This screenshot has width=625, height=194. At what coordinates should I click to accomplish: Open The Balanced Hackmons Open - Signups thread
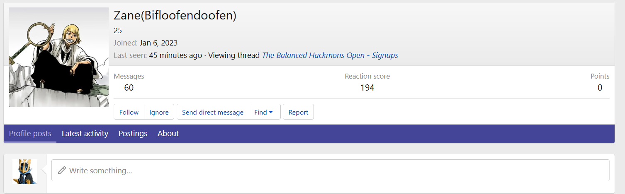tap(330, 55)
